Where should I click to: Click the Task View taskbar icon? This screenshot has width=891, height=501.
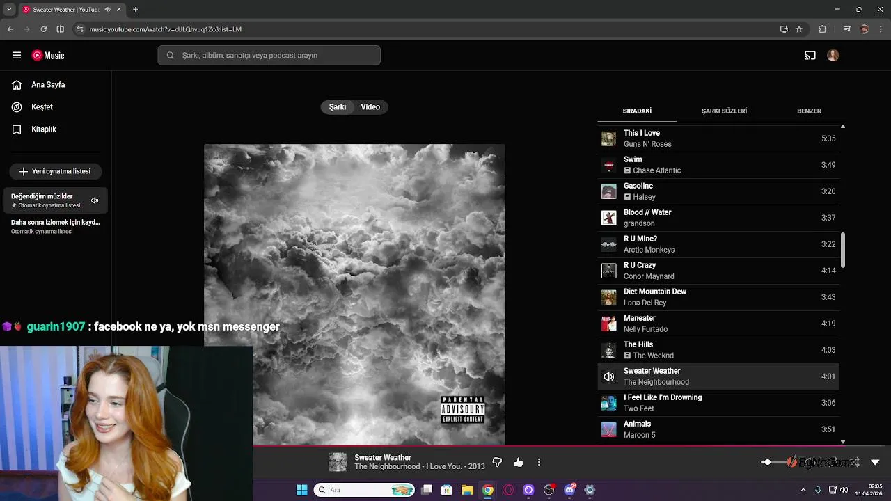(x=427, y=490)
